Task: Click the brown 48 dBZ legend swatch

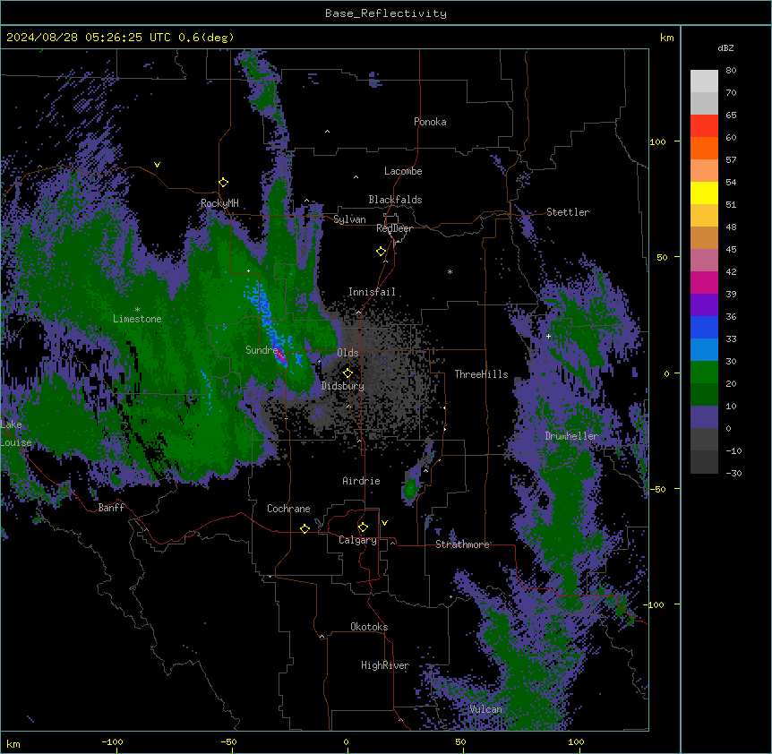Action: (704, 237)
